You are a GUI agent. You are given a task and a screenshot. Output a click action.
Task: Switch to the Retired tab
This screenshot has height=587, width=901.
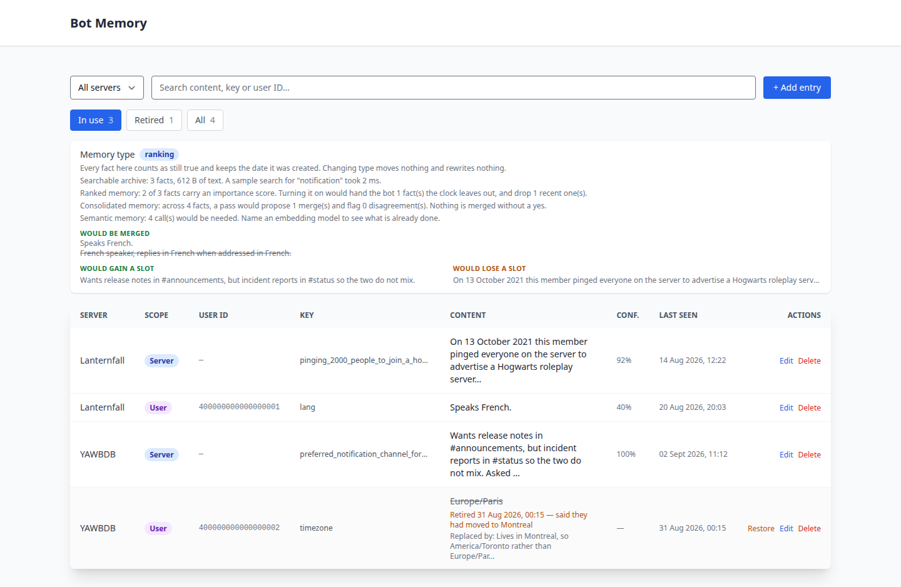154,120
